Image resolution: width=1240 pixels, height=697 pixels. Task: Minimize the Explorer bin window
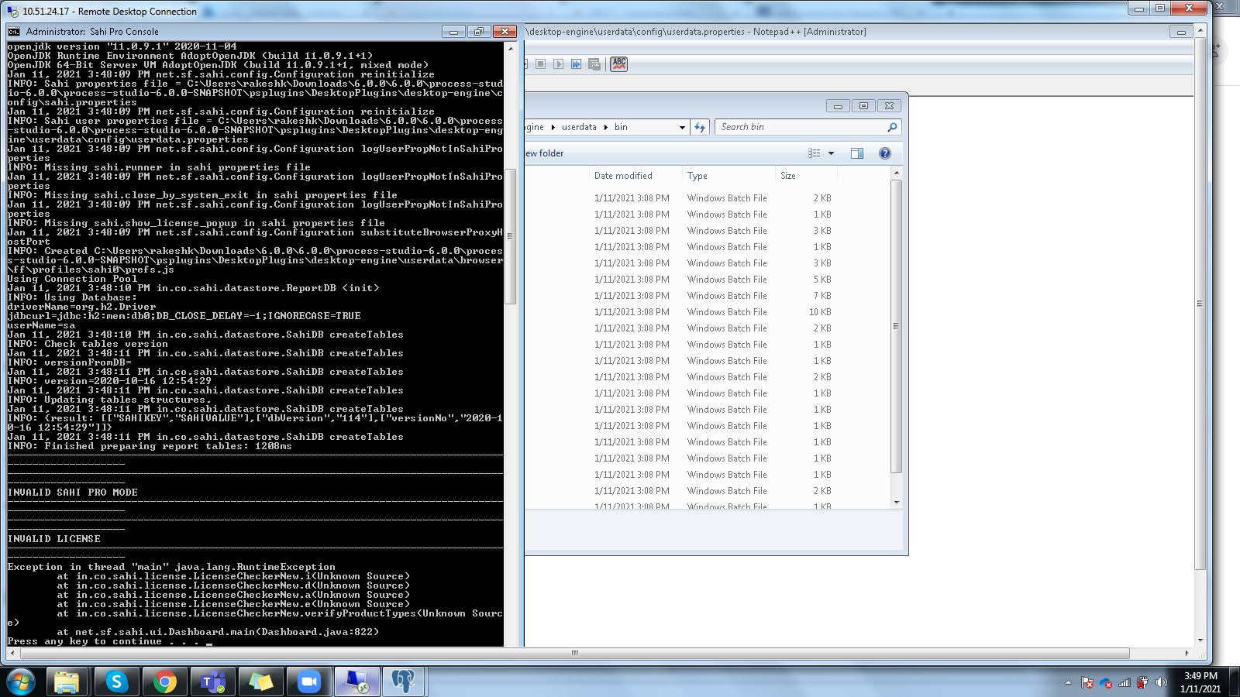tap(838, 106)
